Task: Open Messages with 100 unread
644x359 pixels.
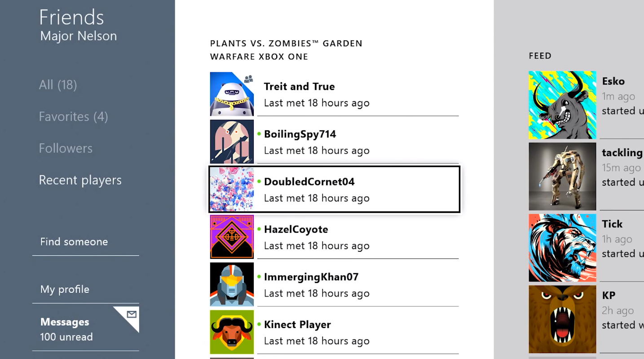Action: [66, 329]
